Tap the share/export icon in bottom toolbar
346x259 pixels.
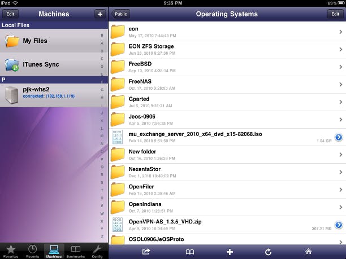(146, 252)
